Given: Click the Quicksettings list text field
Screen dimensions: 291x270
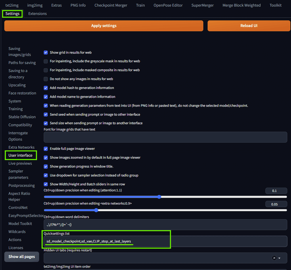Looking at the screenshot, I should (x=165, y=241).
